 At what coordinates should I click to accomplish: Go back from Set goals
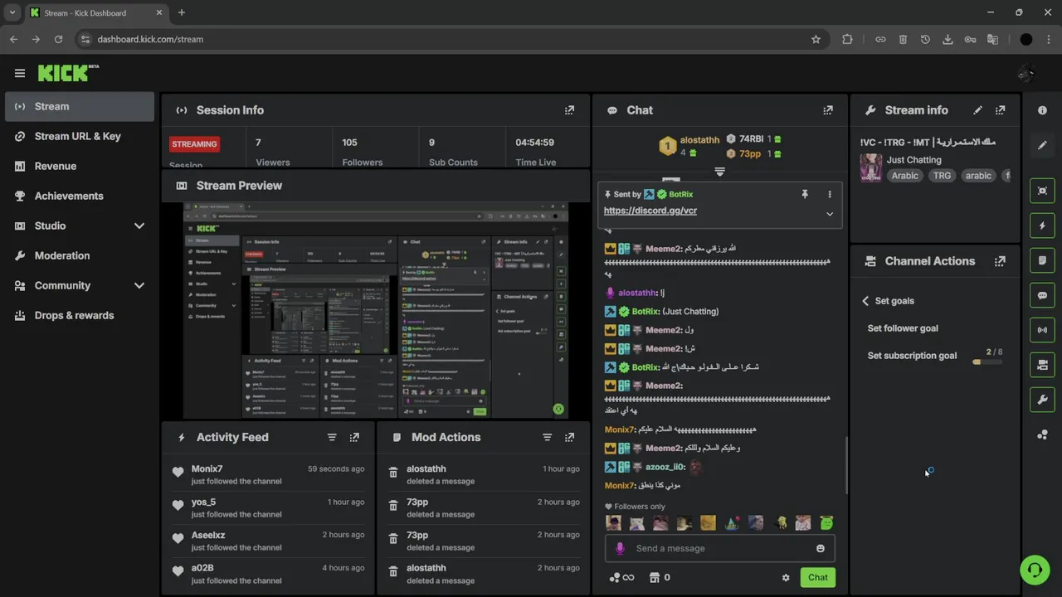[865, 301]
